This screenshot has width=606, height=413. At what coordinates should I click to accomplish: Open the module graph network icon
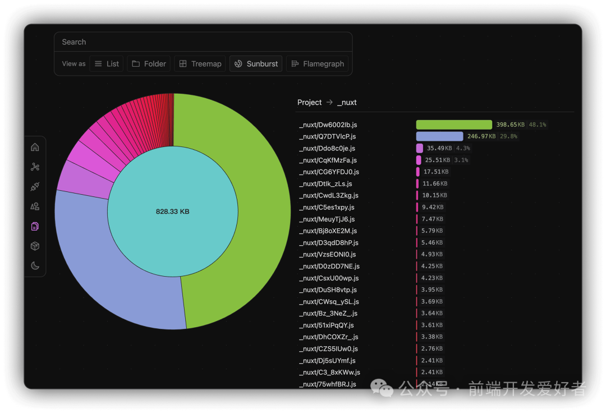pos(35,167)
